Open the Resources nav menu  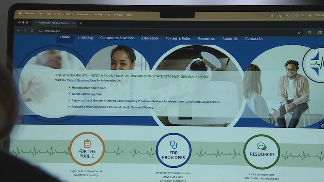(207, 38)
